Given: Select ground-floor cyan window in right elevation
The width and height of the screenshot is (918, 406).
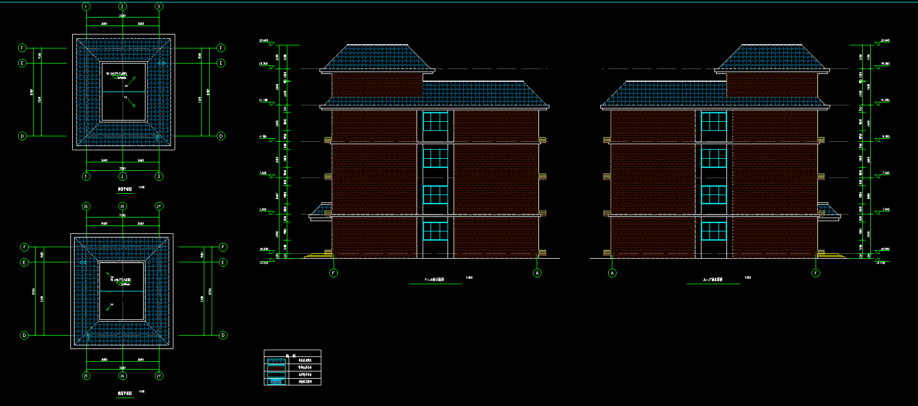Looking at the screenshot, I should pyautogui.click(x=714, y=231).
